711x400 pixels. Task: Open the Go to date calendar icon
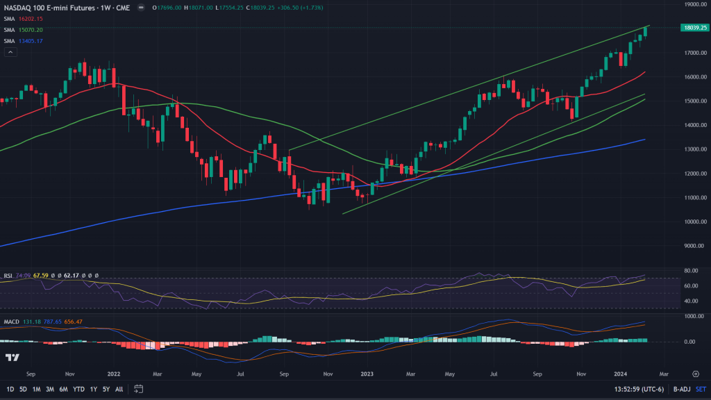138,389
